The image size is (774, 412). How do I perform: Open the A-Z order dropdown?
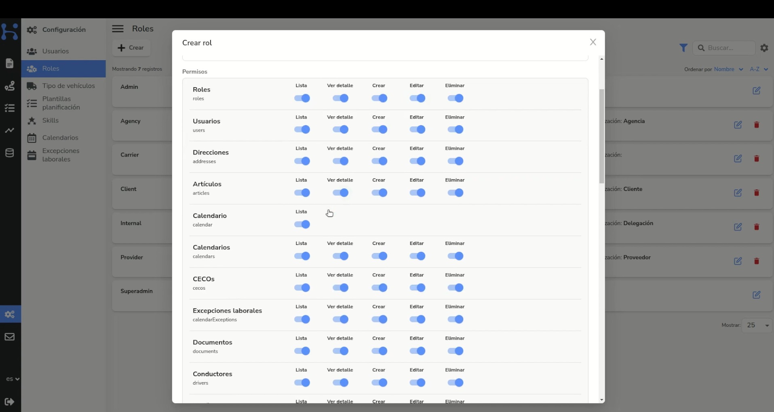pos(759,69)
